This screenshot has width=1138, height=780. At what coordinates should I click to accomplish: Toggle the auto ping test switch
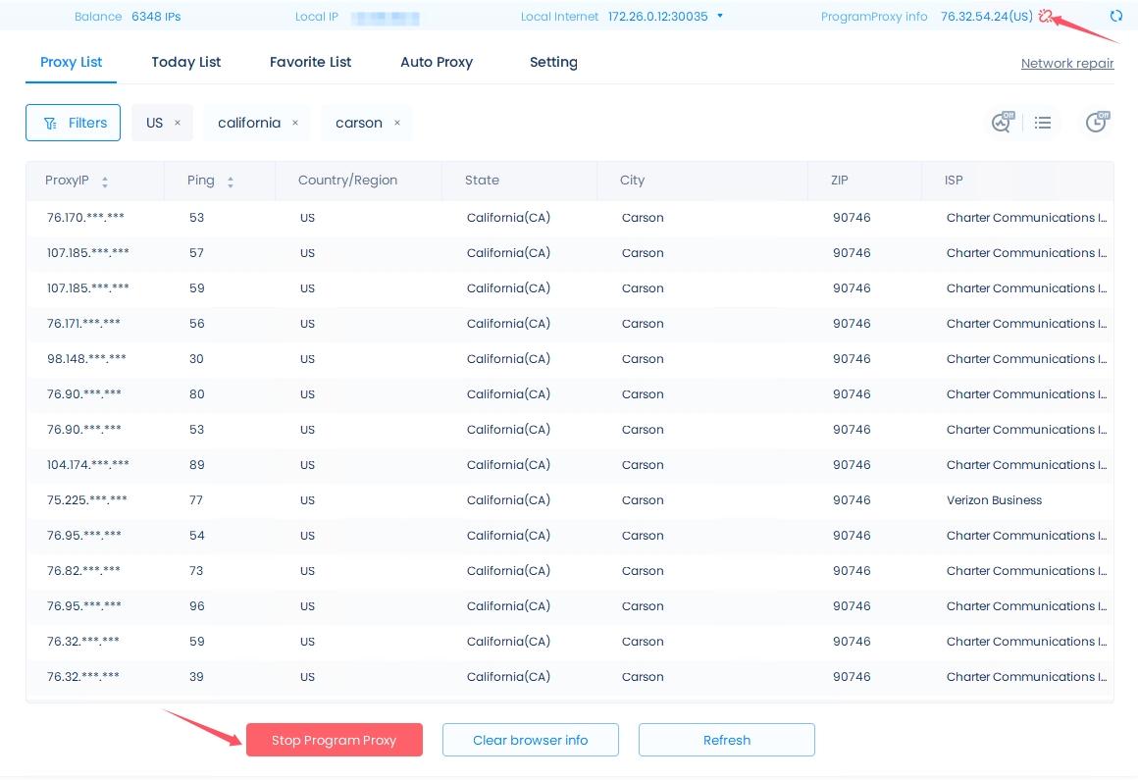(1001, 123)
